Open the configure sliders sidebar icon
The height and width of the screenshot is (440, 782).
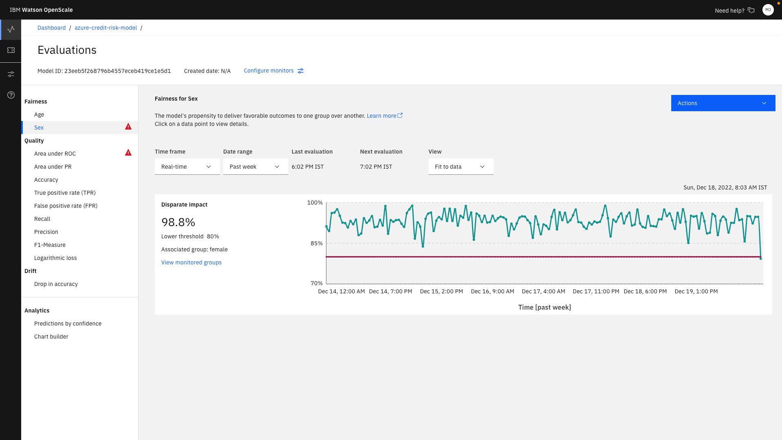[x=11, y=74]
